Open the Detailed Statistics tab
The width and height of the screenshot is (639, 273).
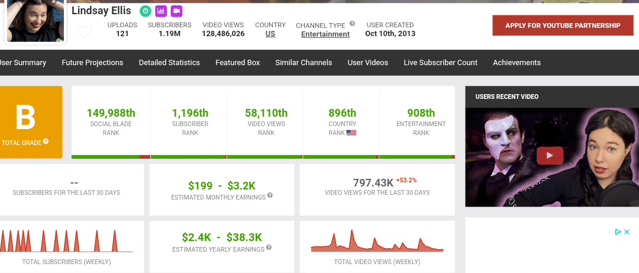tap(169, 62)
